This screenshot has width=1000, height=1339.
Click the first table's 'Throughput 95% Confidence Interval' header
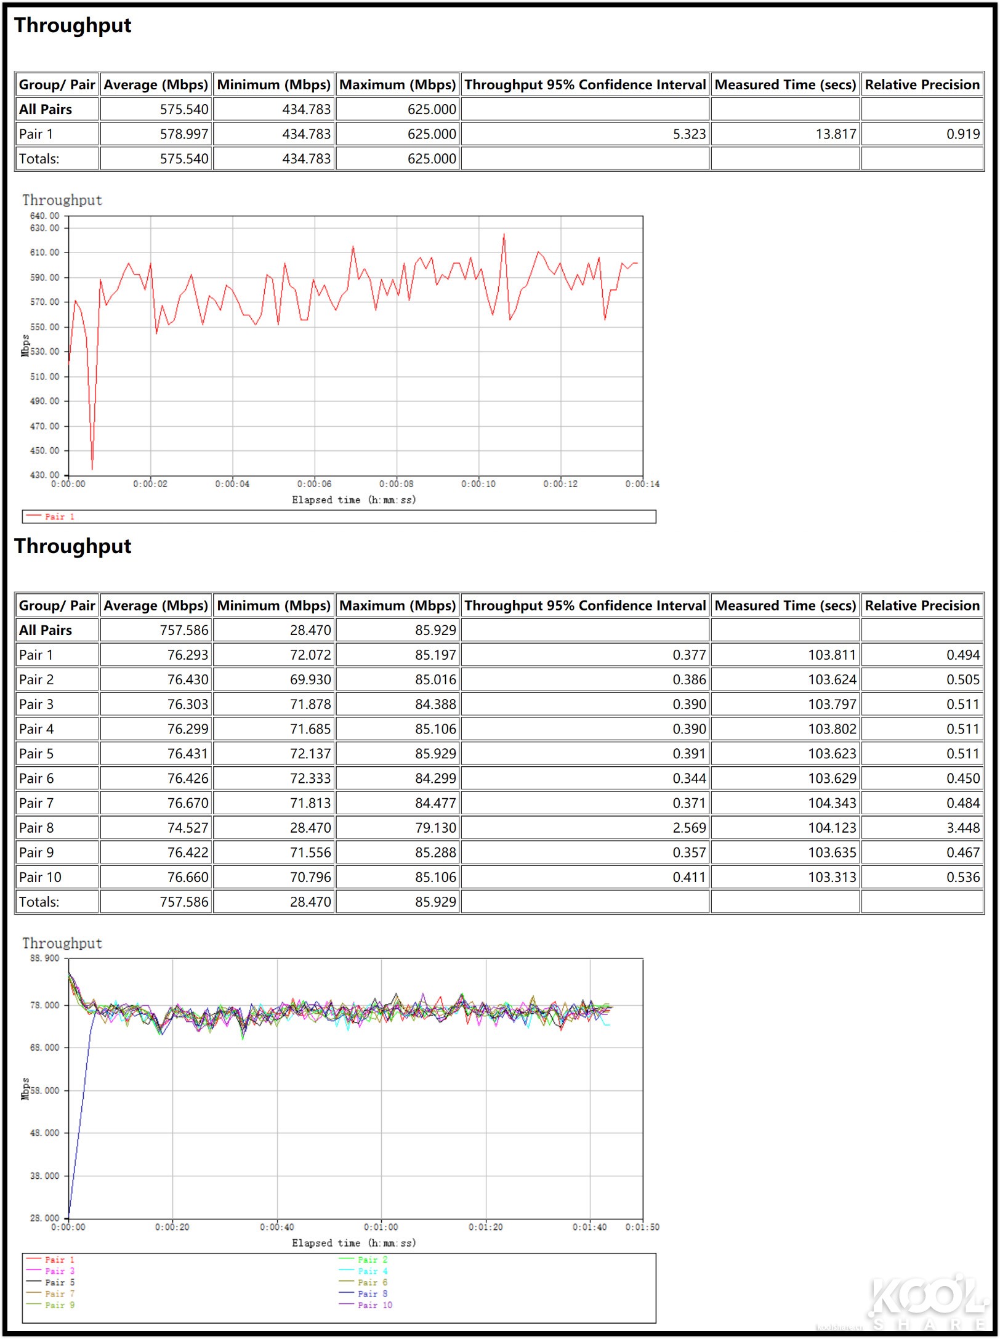(x=585, y=84)
